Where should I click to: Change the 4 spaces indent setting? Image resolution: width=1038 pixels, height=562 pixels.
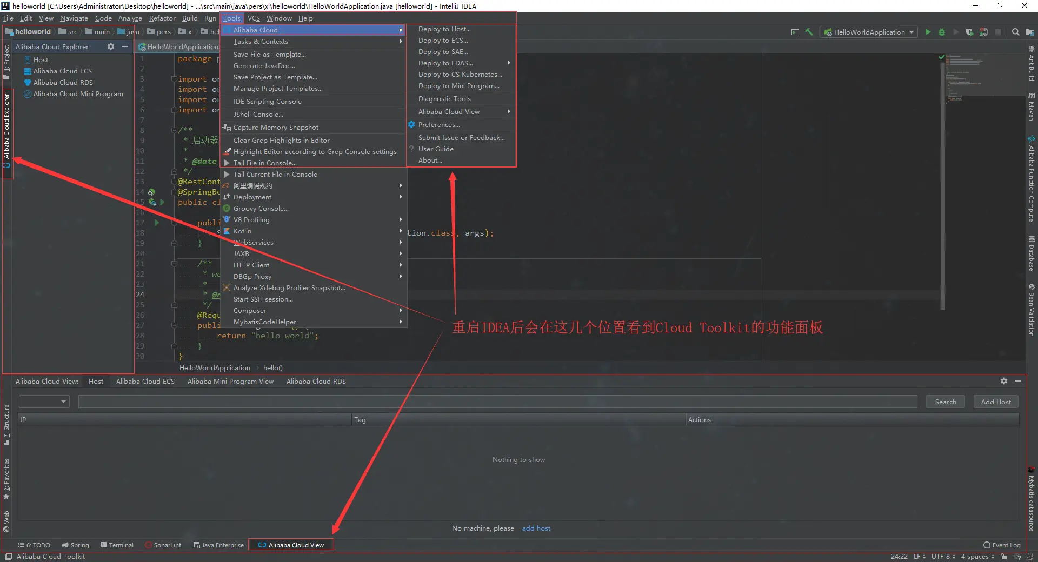[x=977, y=557]
